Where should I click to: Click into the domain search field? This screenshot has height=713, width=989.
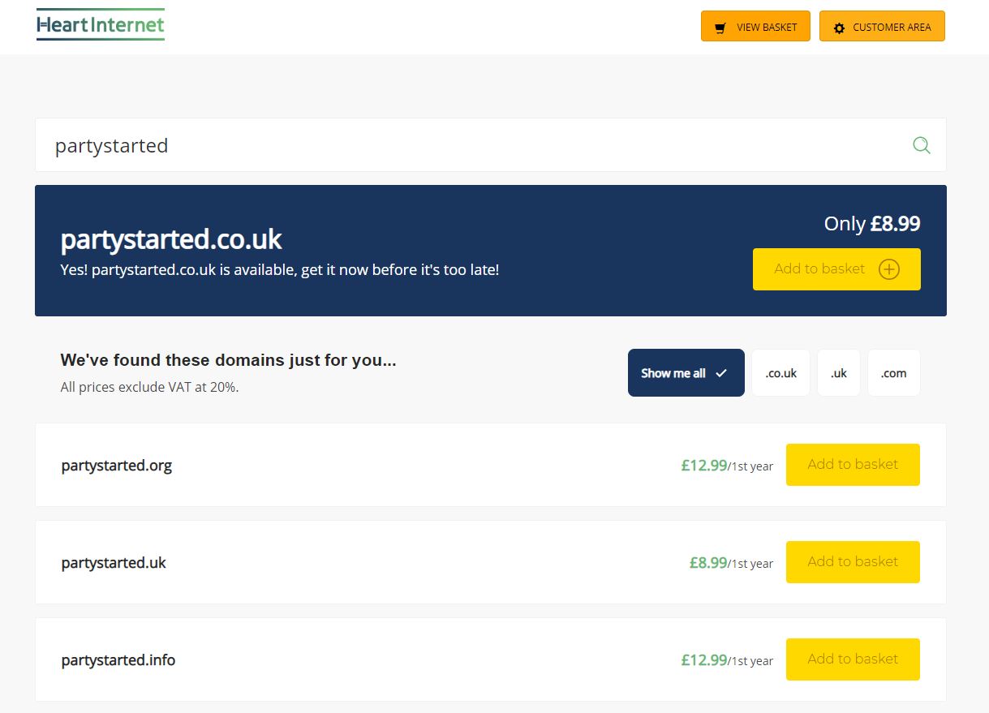coord(471,145)
